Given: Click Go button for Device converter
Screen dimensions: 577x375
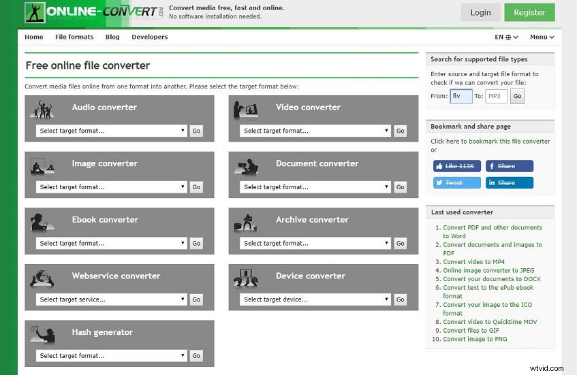Looking at the screenshot, I should pyautogui.click(x=401, y=299).
